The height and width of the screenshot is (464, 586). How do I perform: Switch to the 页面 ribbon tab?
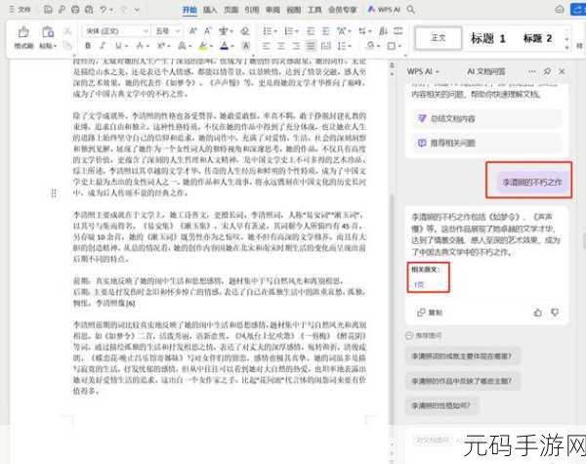(230, 10)
